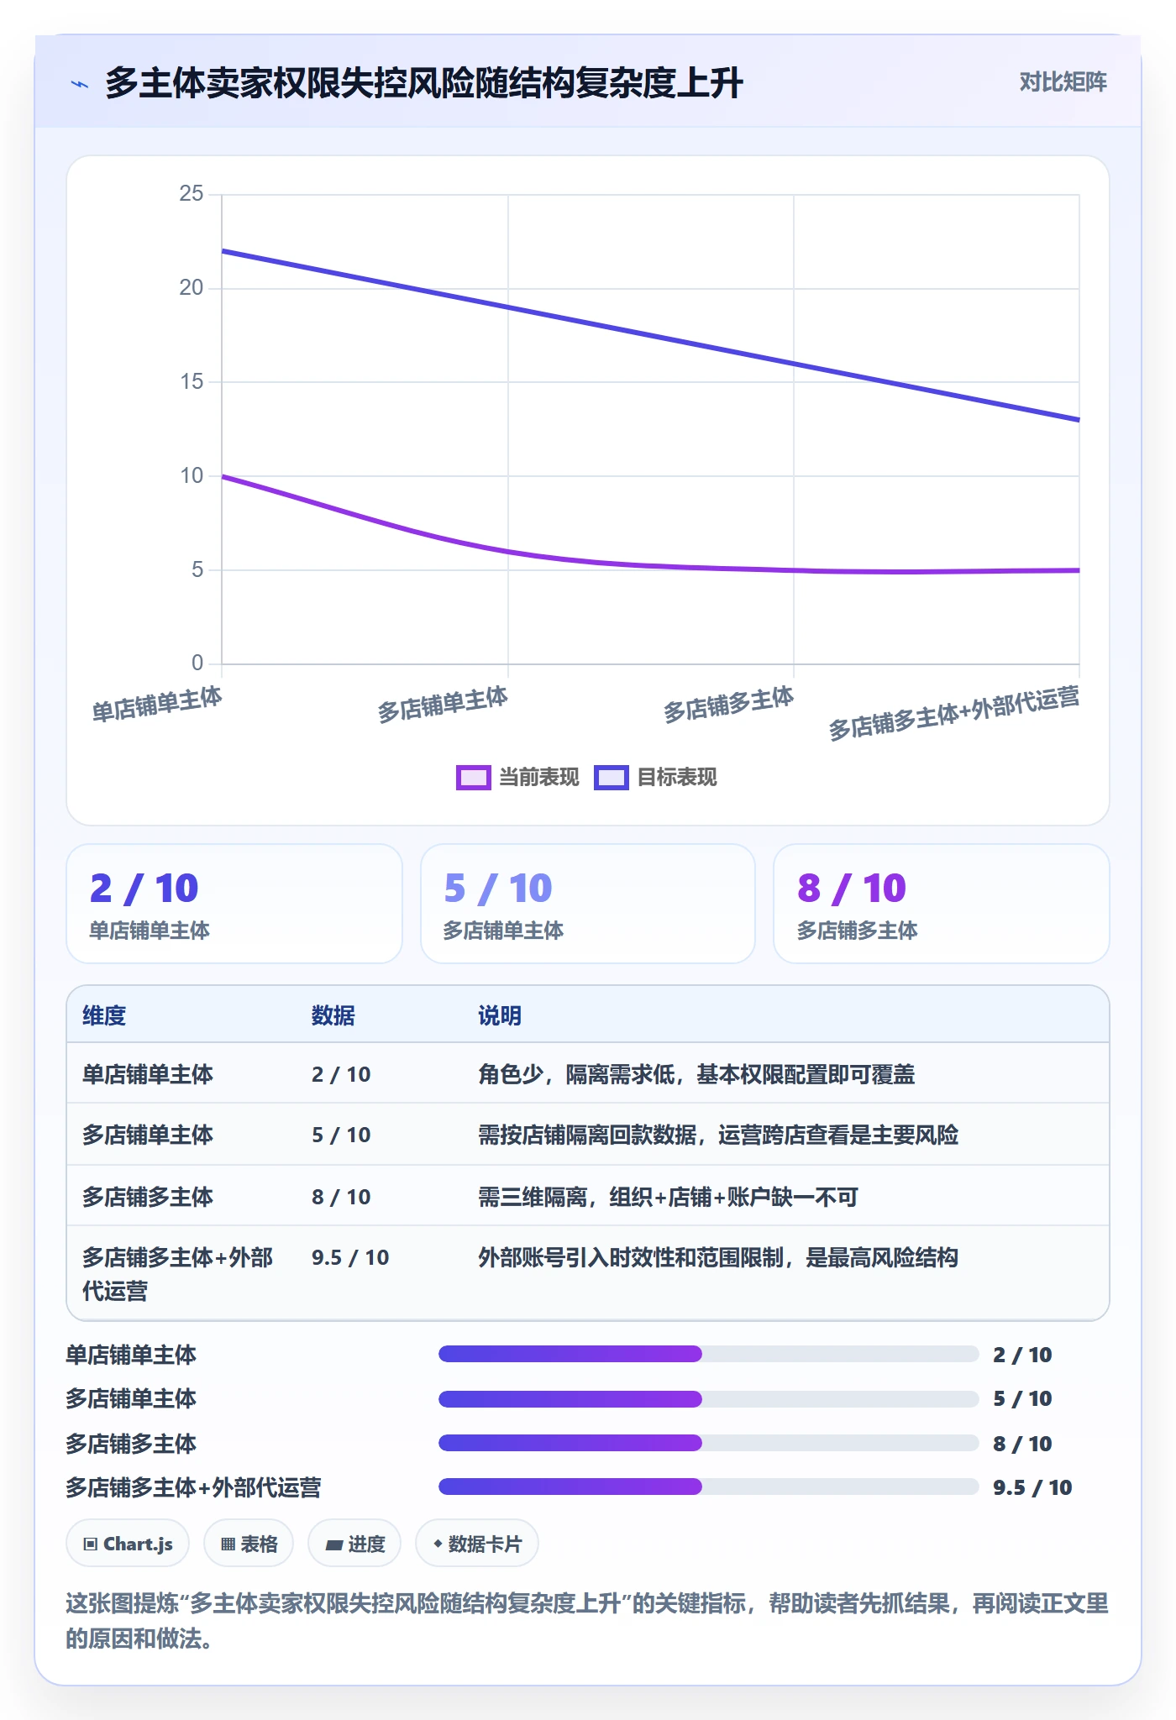Click the 维度 table column header
This screenshot has width=1176, height=1720.
104,1015
